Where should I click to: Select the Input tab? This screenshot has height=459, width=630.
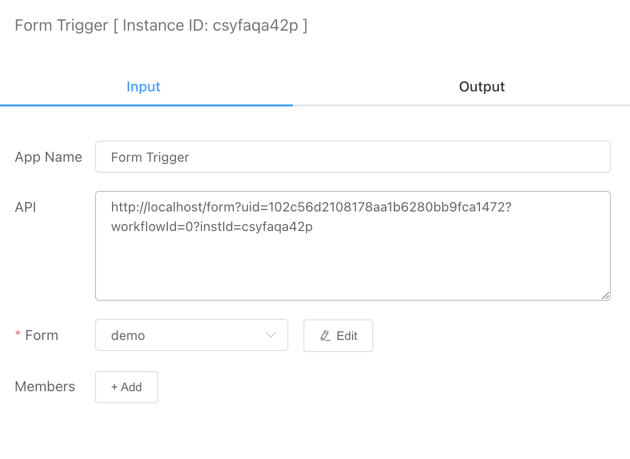(x=144, y=87)
